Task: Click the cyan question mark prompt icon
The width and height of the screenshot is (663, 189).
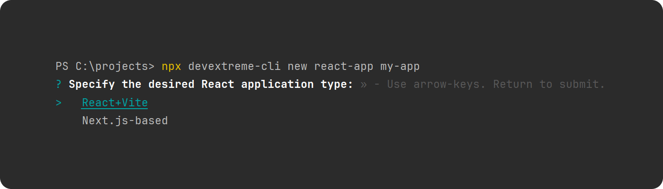Action: click(x=59, y=85)
